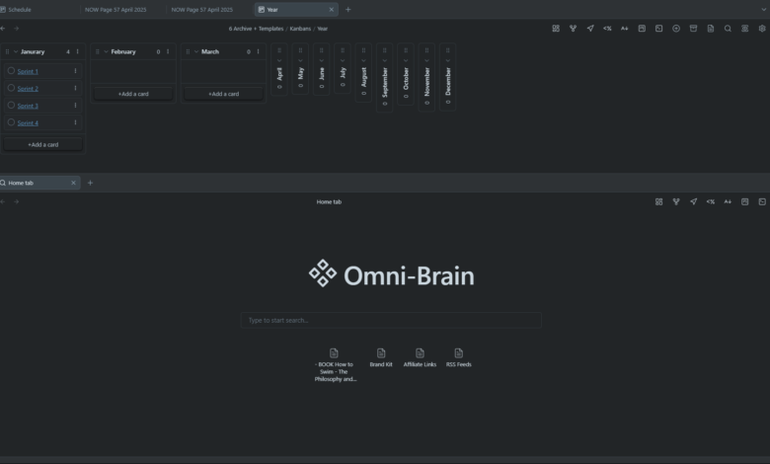
Task: Click the archive box icon in Year toolbar
Action: pos(693,29)
